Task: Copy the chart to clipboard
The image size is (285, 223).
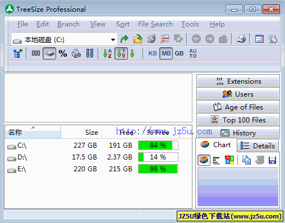Action: (x=246, y=160)
